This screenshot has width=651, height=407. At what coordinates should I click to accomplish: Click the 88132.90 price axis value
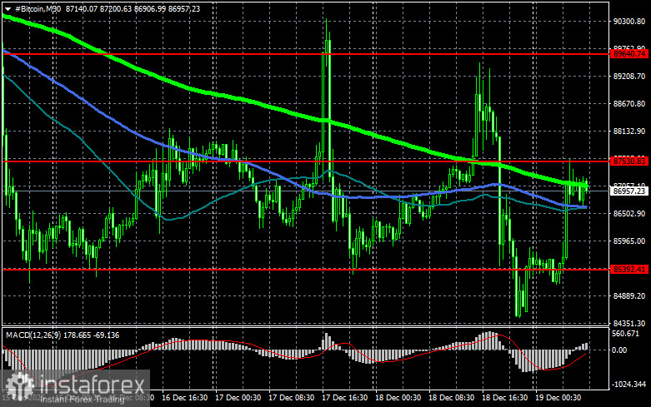629,131
